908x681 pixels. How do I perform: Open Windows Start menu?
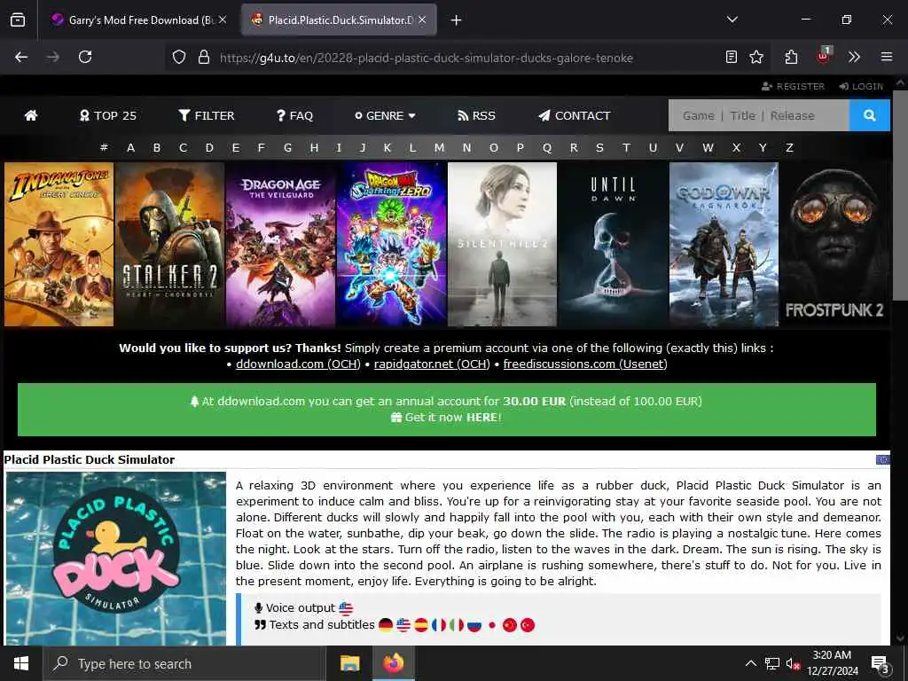[x=21, y=663]
